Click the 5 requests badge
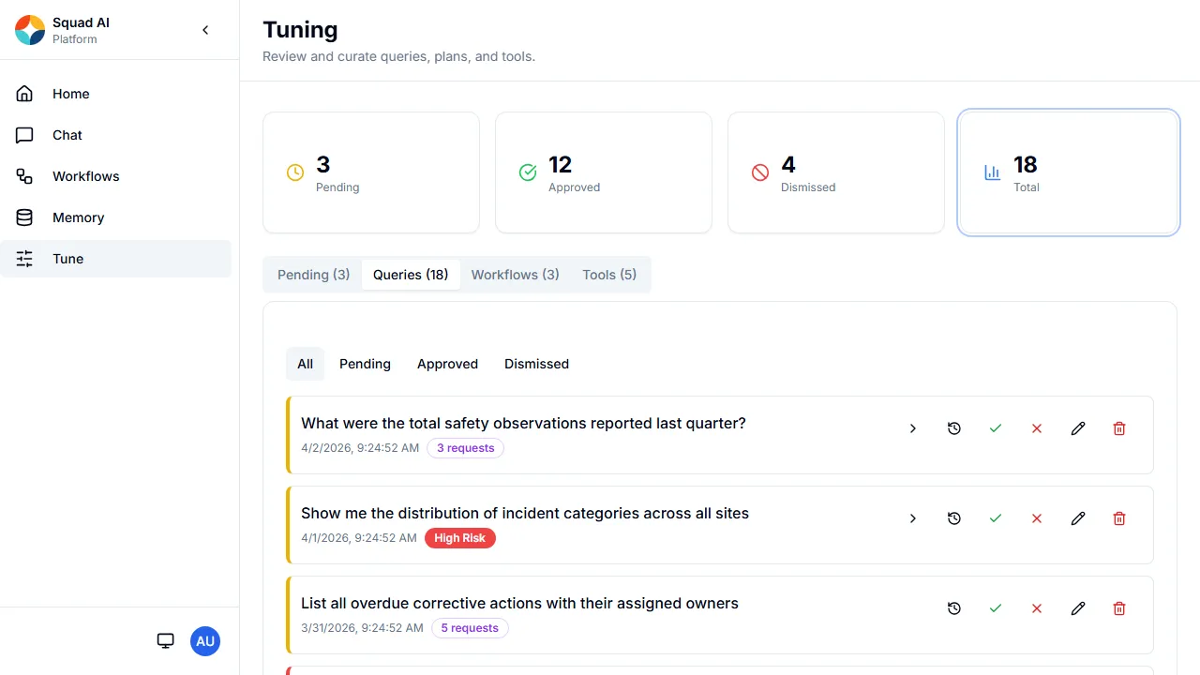This screenshot has width=1200, height=675. pos(470,628)
